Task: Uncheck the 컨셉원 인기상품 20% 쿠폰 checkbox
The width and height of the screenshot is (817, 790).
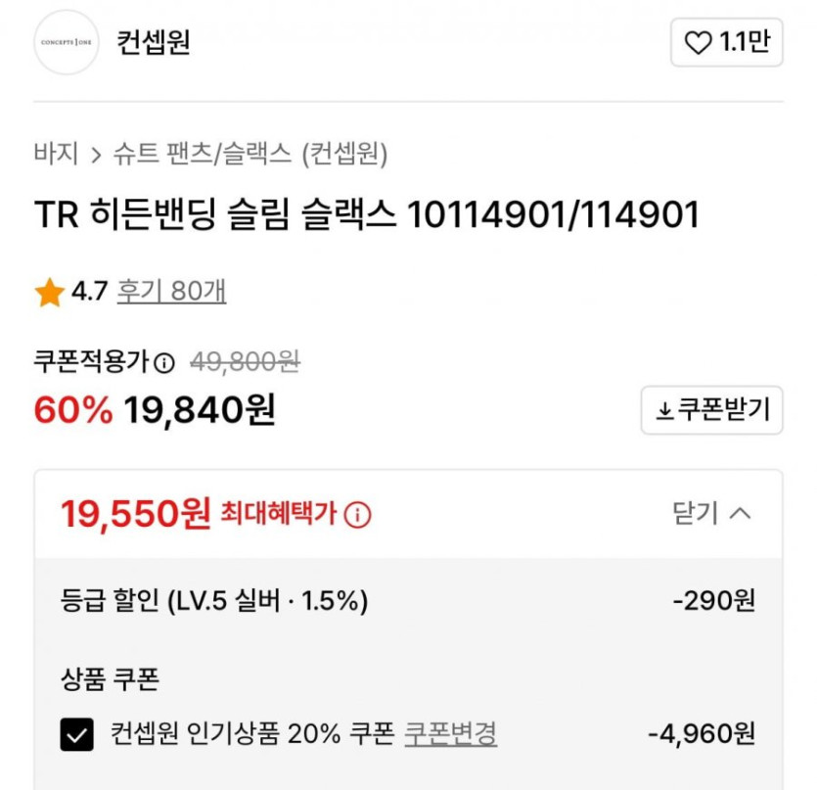Action: [x=77, y=734]
